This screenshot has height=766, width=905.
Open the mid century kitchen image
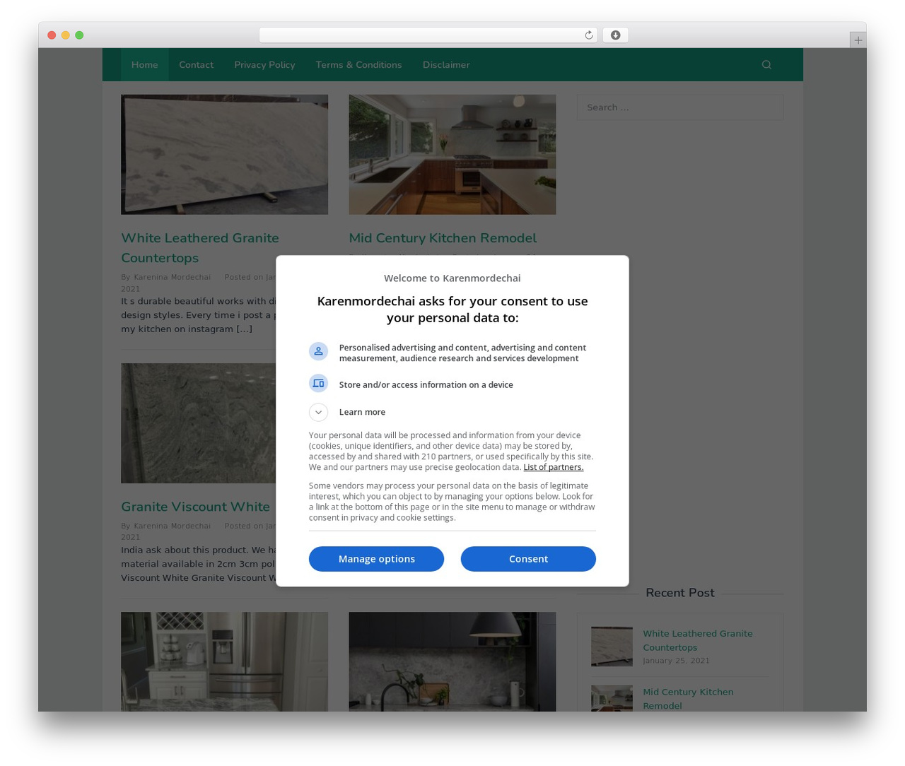pyautogui.click(x=452, y=155)
